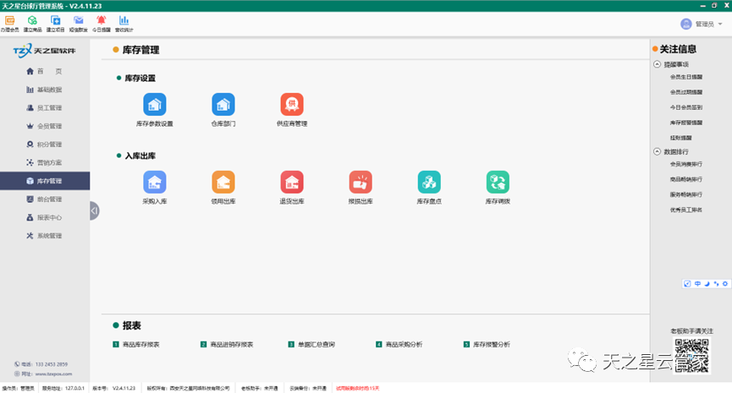Click the QR code image
The height and width of the screenshot is (393, 732).
691,351
